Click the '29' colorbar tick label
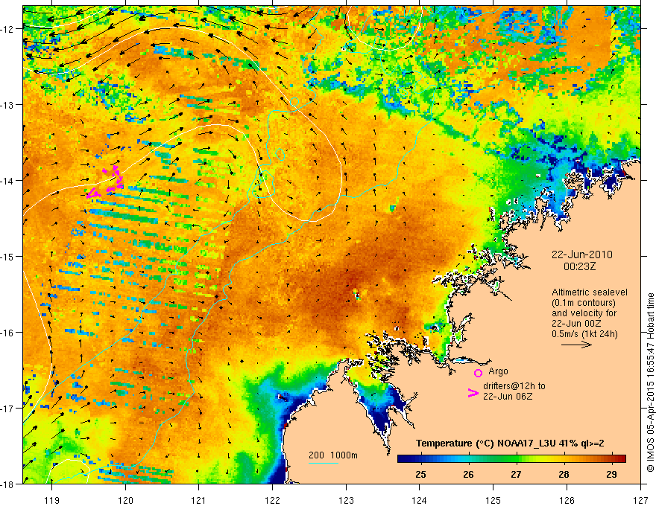This screenshot has width=656, height=506. (x=612, y=474)
